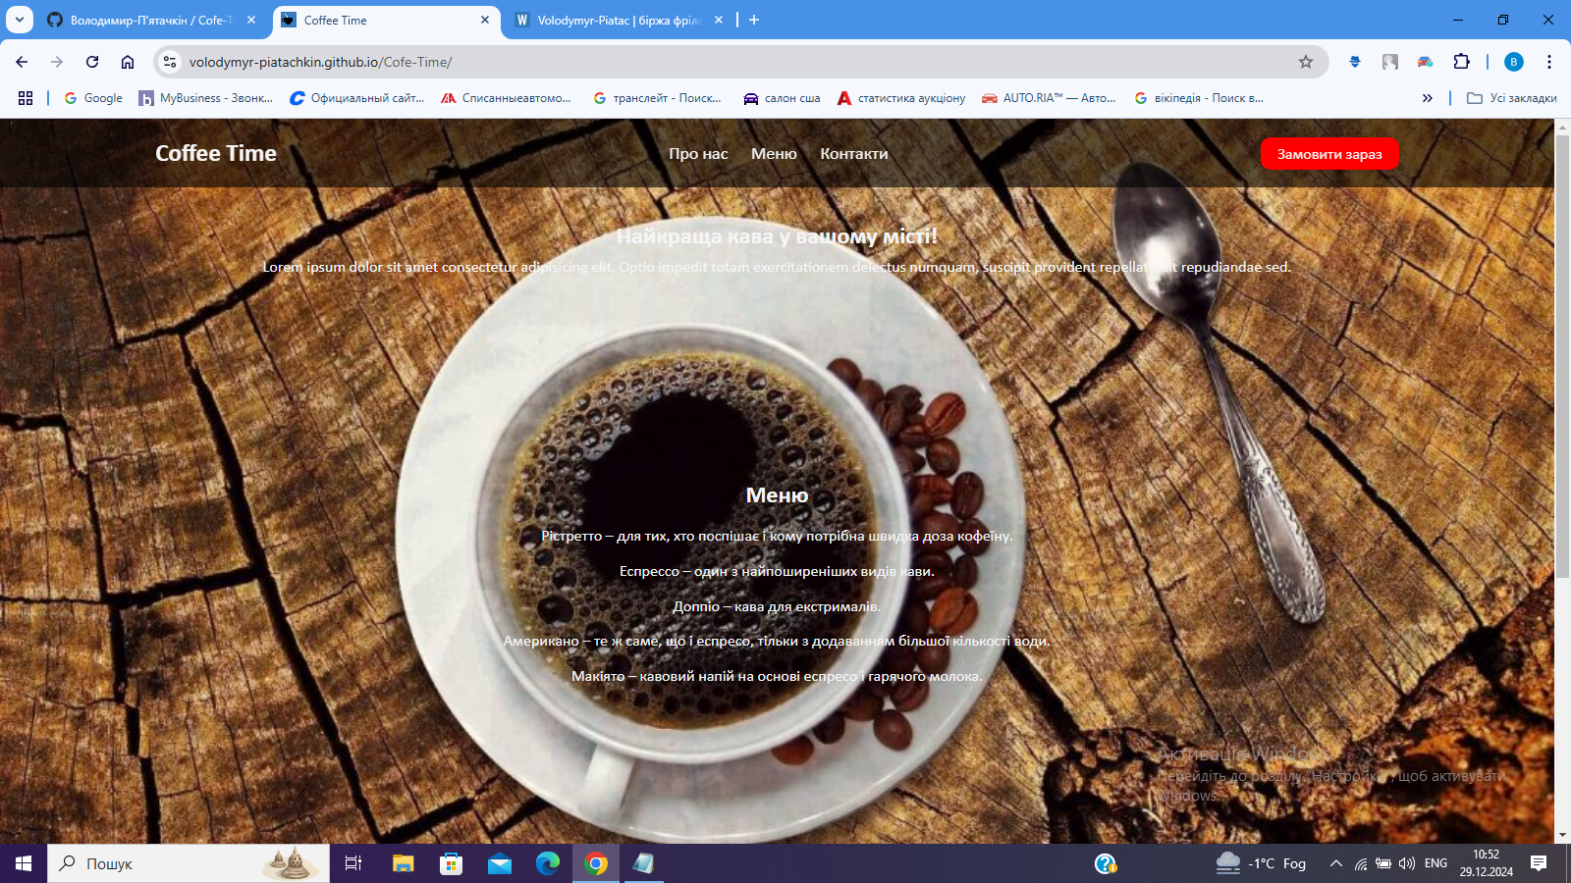Click the gray picture extension icon
The width and height of the screenshot is (1571, 883).
click(1390, 62)
